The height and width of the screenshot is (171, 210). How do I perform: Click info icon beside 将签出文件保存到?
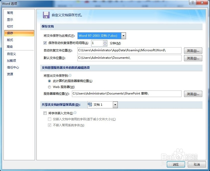tap(70, 75)
